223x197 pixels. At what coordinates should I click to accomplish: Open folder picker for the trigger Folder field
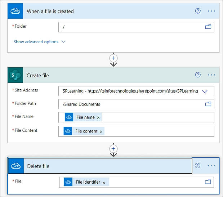pos(208,27)
